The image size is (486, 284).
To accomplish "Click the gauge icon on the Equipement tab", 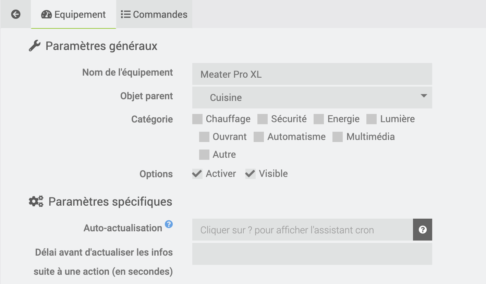I will click(x=46, y=14).
